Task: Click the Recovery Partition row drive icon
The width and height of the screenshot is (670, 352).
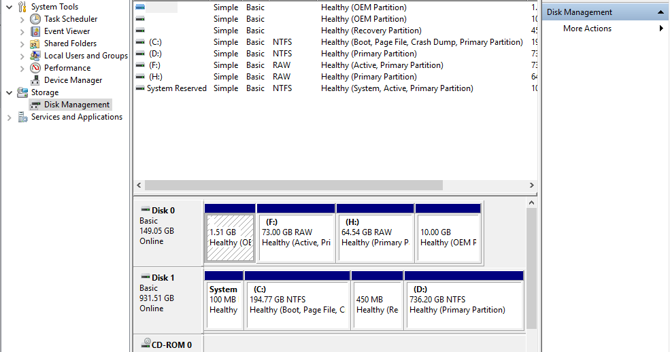Action: 140,31
